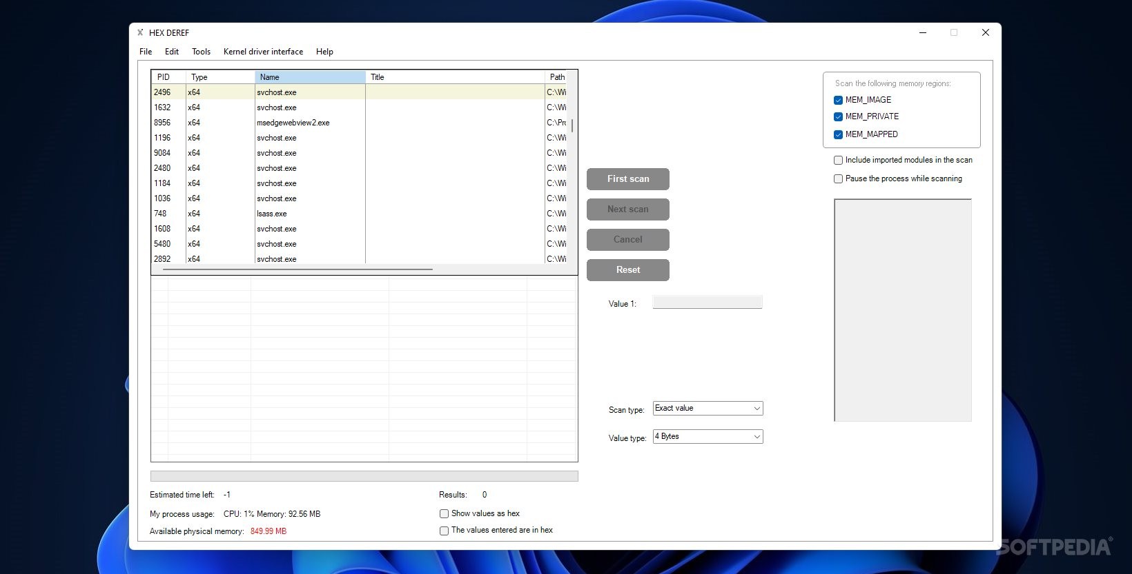Click the First scan button
This screenshot has width=1132, height=574.
click(628, 179)
